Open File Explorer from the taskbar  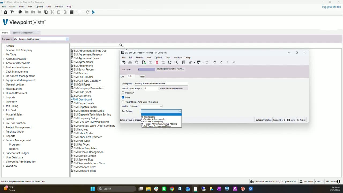148,189
